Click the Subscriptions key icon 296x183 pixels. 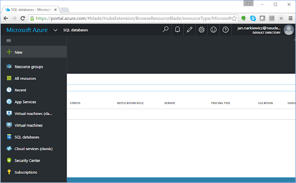point(9,172)
